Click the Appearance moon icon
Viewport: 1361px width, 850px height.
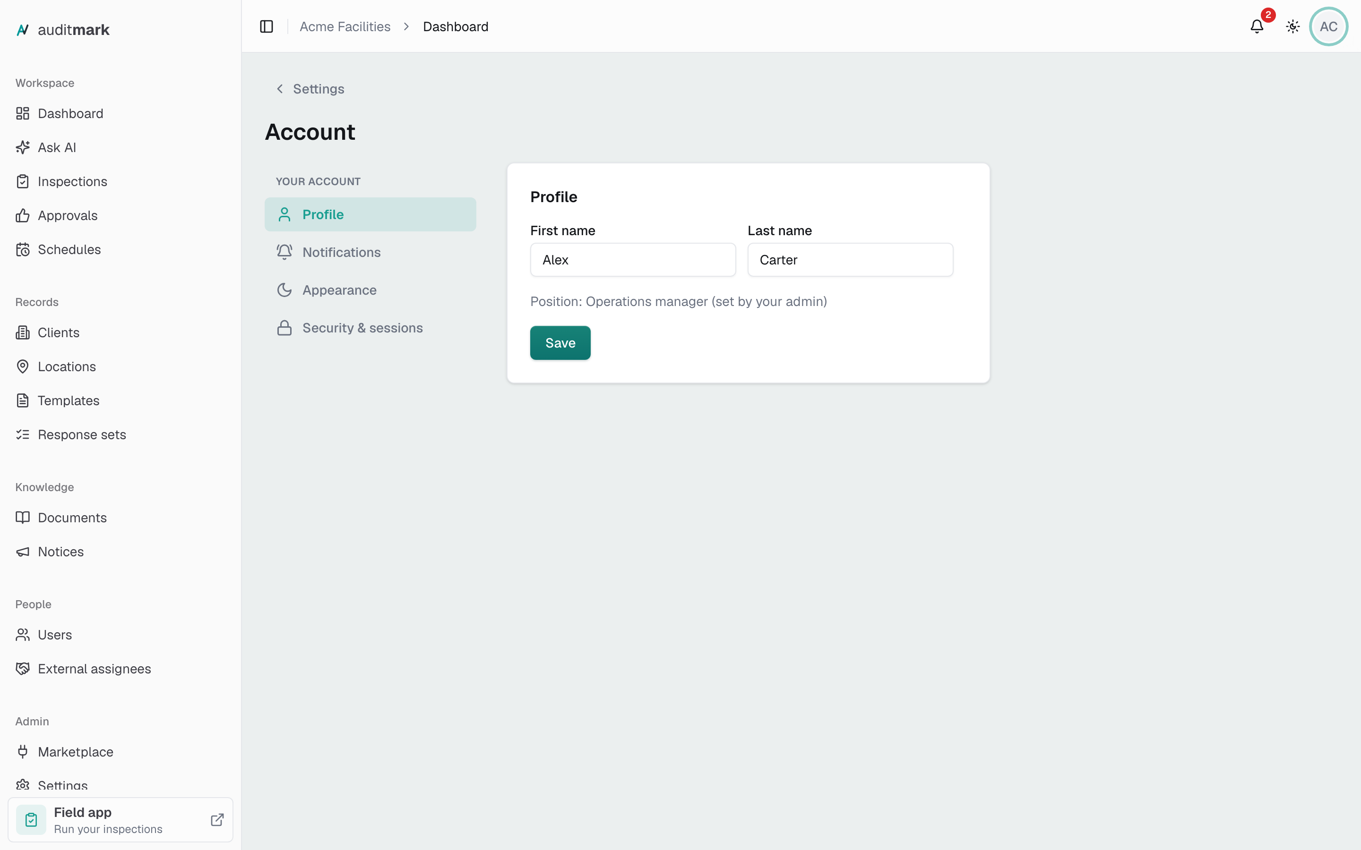click(284, 290)
